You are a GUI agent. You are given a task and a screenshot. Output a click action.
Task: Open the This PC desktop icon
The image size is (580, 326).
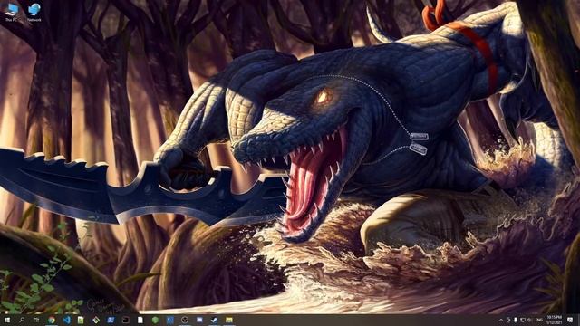click(12, 12)
